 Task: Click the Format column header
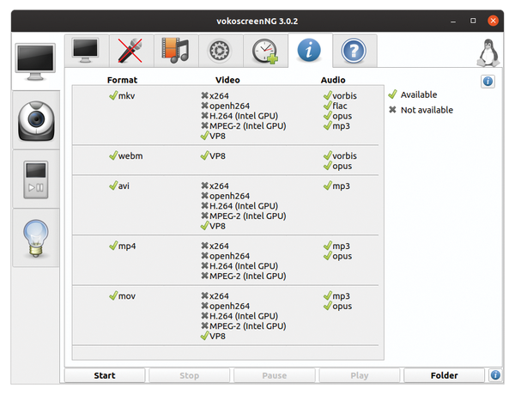[122, 80]
